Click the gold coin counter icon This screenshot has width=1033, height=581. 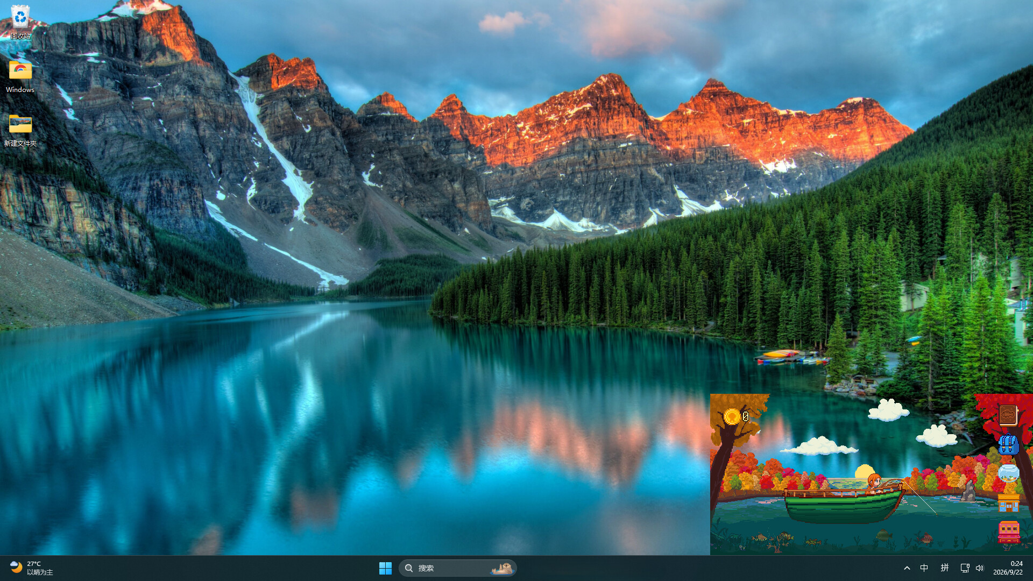coord(732,416)
